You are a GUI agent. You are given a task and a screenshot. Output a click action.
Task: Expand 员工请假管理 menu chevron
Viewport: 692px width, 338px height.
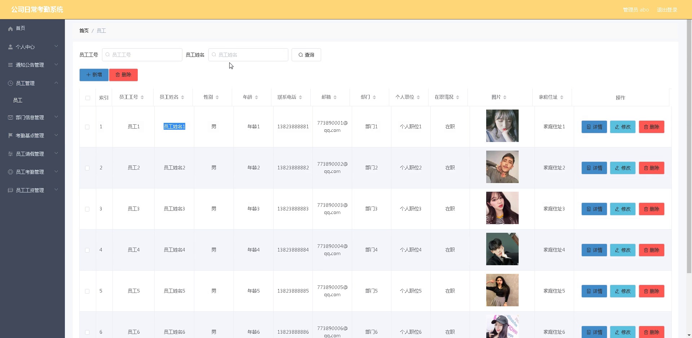pos(56,154)
